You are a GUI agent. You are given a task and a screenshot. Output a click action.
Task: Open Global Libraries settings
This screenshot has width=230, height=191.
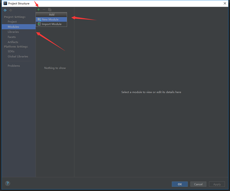click(x=18, y=57)
